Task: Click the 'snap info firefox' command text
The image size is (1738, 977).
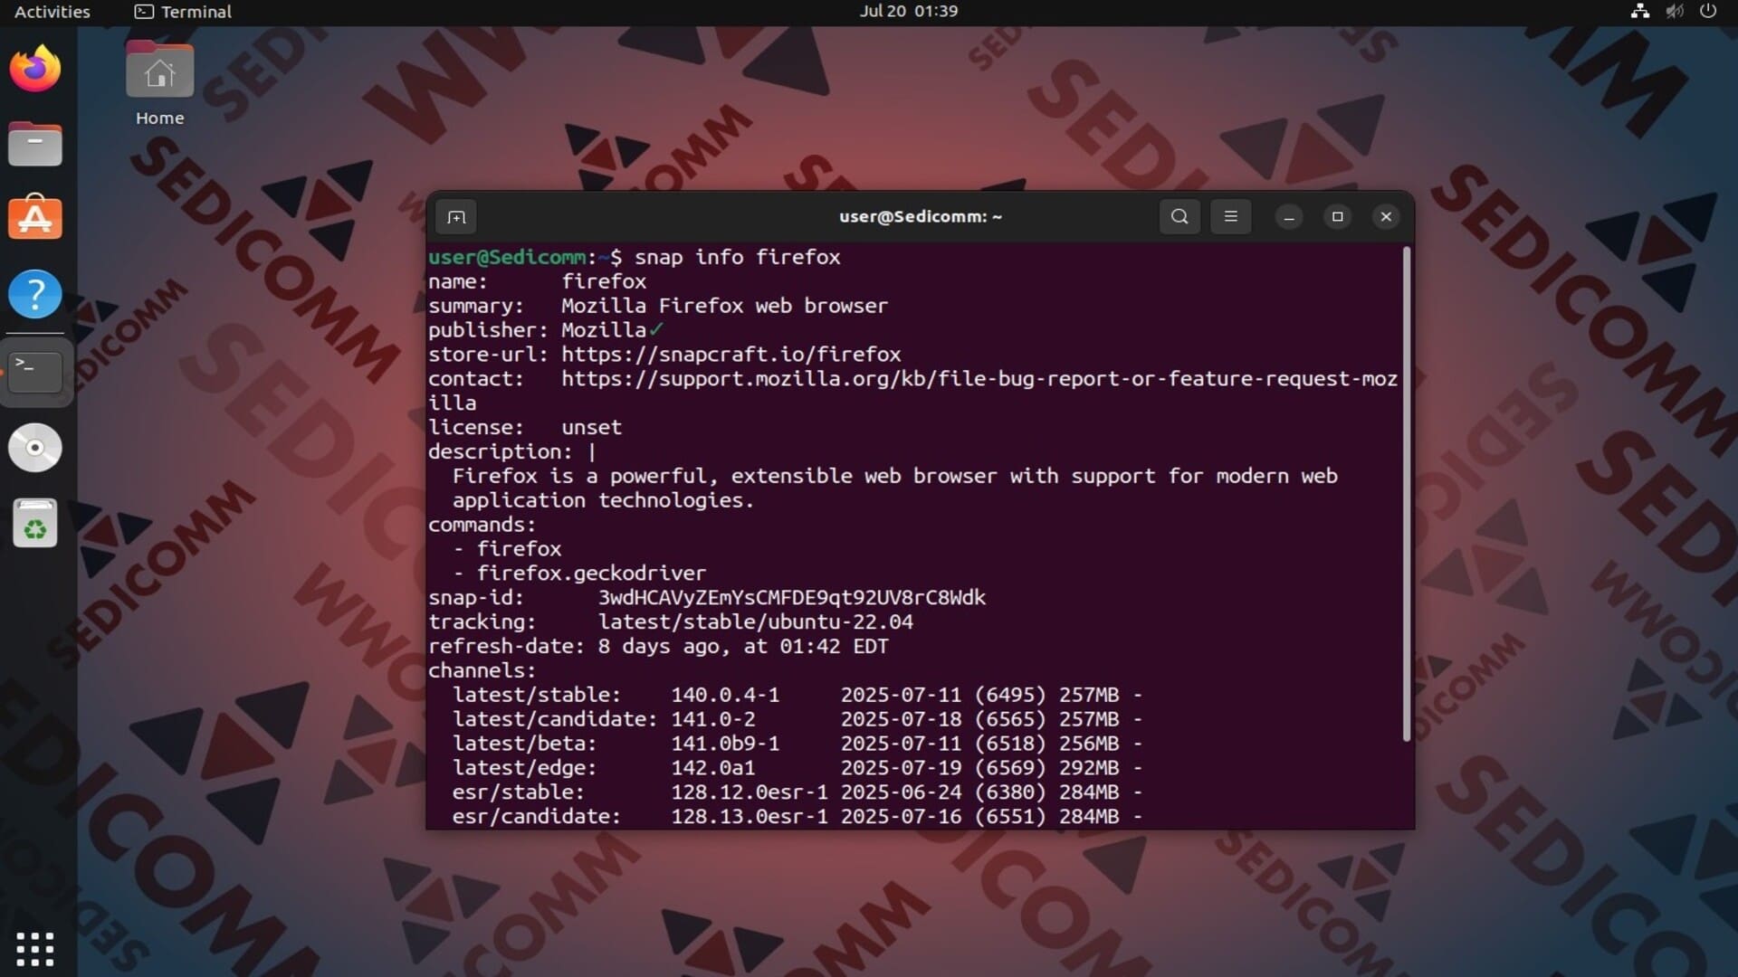Action: 737,258
